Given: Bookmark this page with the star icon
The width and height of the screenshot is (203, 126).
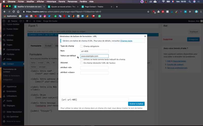Looking at the screenshot, I should 148,12.
